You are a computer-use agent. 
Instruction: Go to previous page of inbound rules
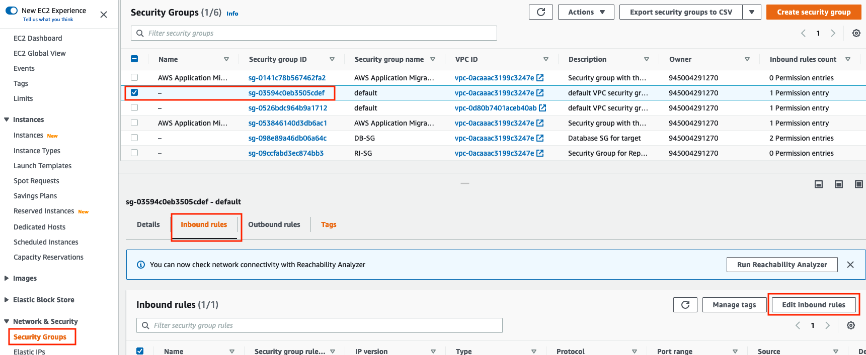click(798, 325)
